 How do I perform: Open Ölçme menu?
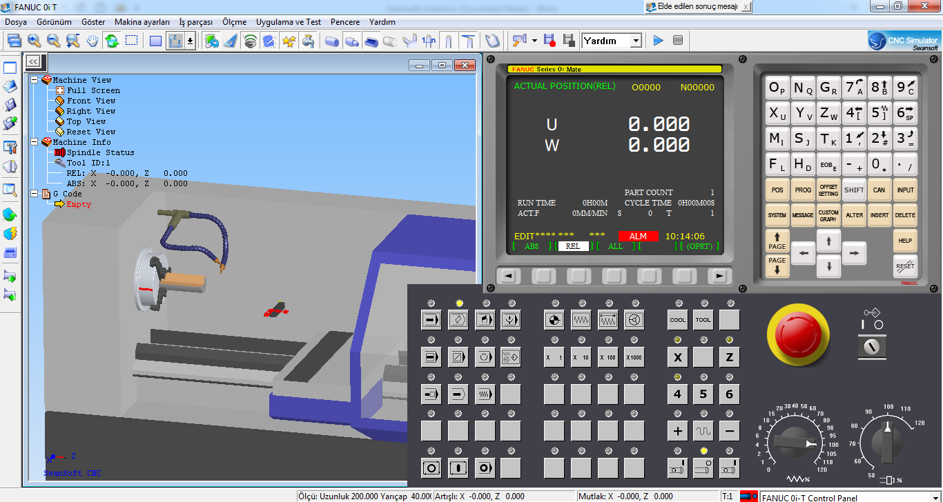235,22
